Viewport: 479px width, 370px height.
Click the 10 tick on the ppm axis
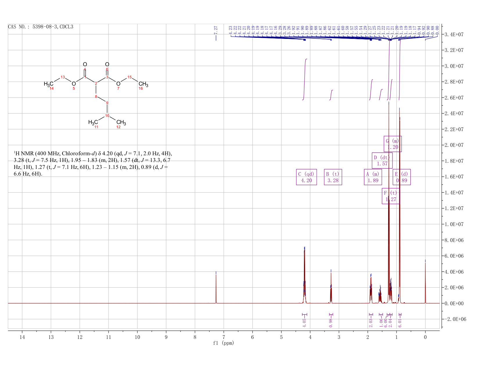click(137, 337)
